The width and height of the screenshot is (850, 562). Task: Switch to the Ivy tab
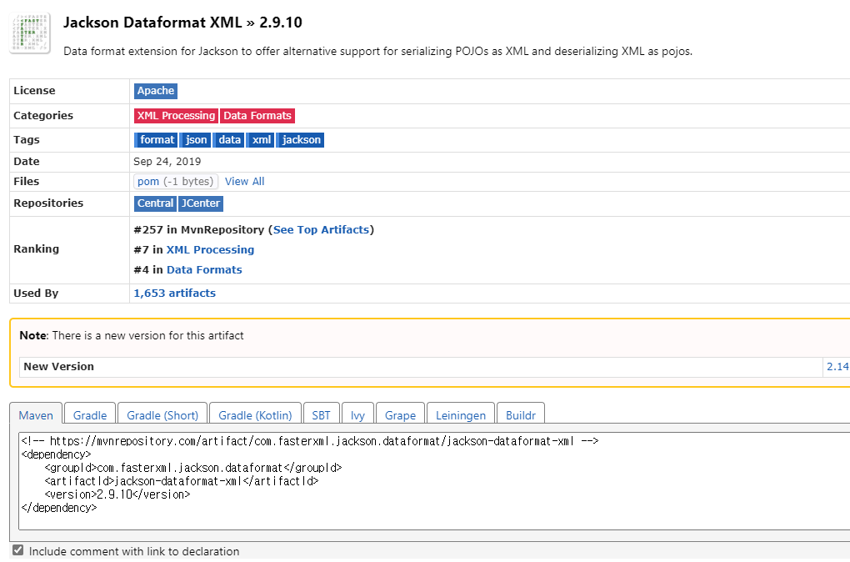357,415
